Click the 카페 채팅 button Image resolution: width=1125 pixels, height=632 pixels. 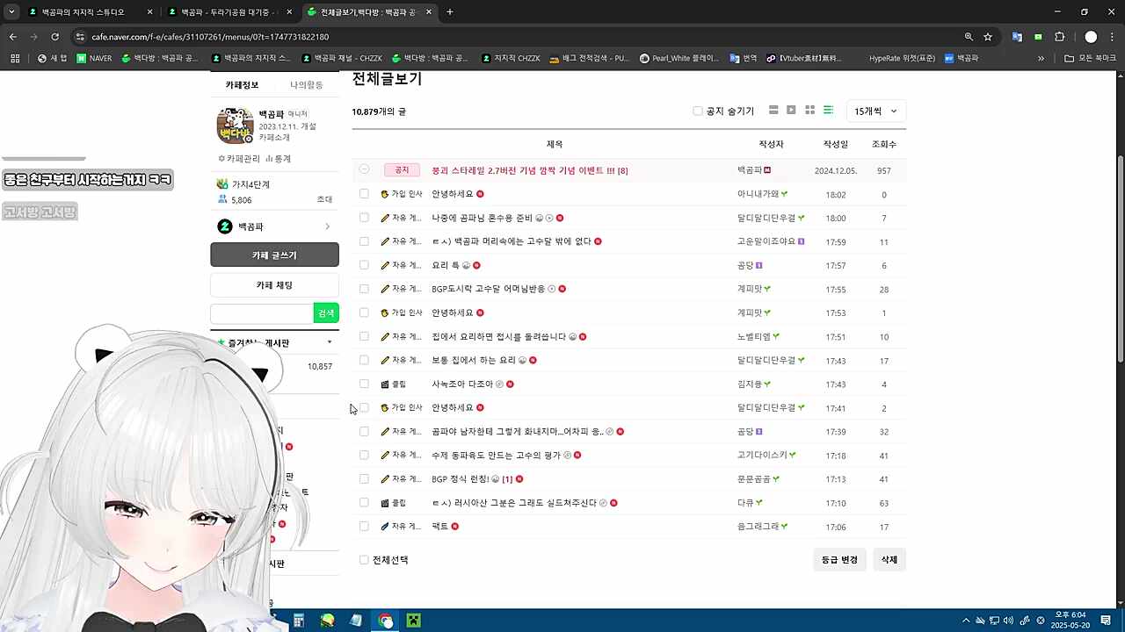point(274,285)
